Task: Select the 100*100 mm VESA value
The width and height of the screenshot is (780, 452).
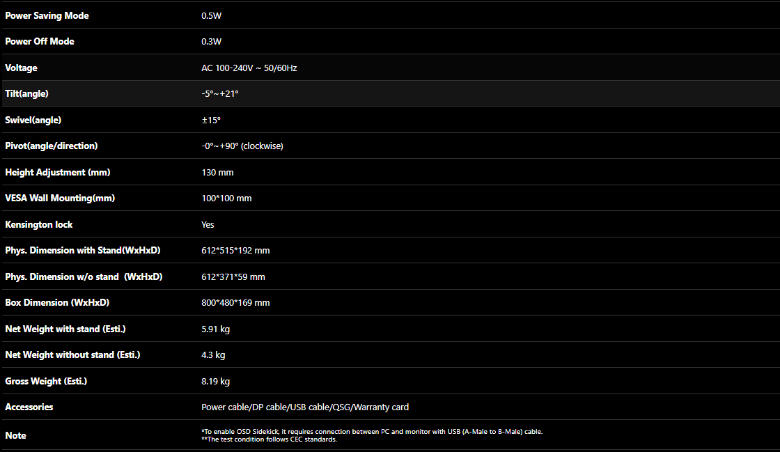Action: click(226, 198)
